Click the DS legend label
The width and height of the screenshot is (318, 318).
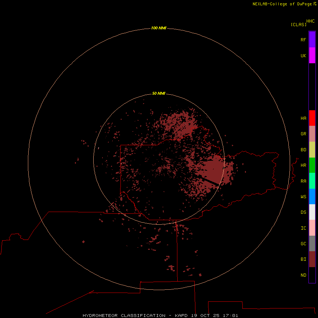(303, 212)
